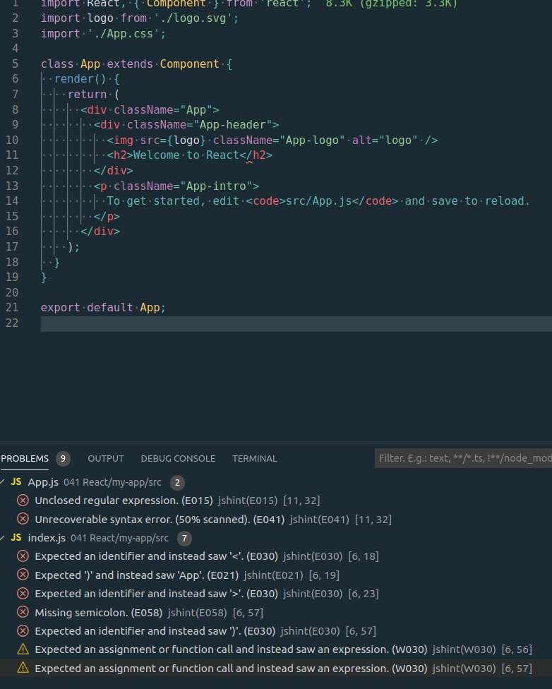Screen dimensions: 552x689
Task: Click '"App-header"' className value
Action: click(233, 125)
